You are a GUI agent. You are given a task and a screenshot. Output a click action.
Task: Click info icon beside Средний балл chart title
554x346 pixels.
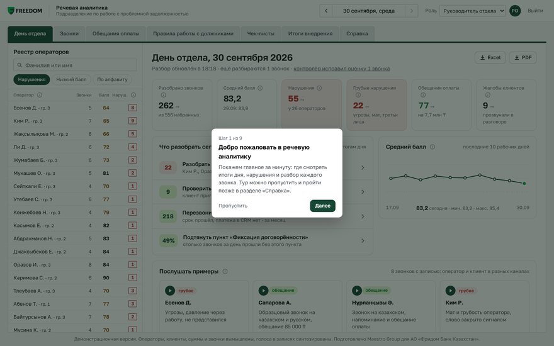click(432, 147)
